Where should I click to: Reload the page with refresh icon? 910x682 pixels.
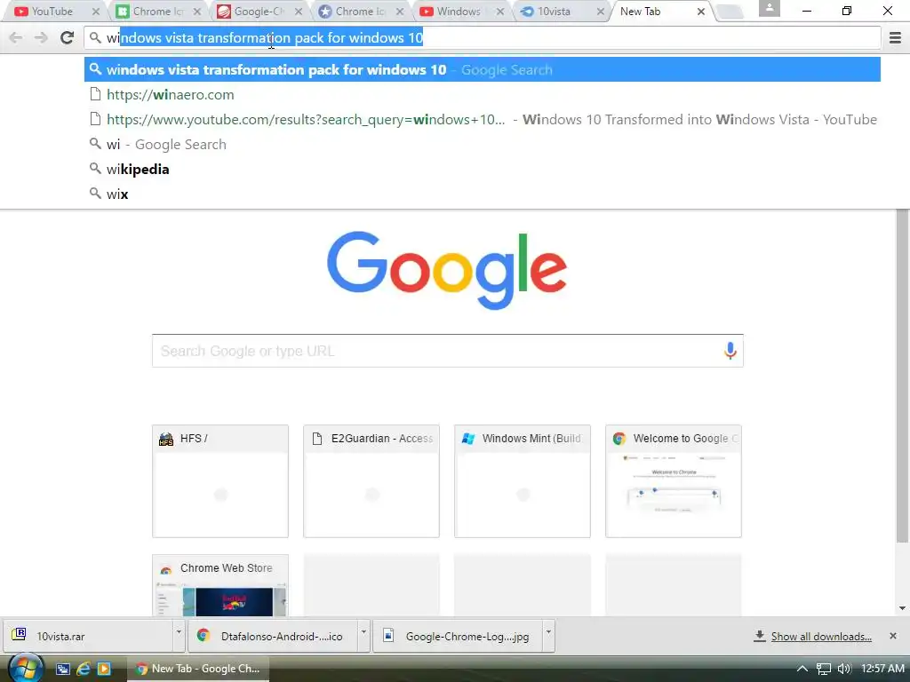pyautogui.click(x=68, y=37)
